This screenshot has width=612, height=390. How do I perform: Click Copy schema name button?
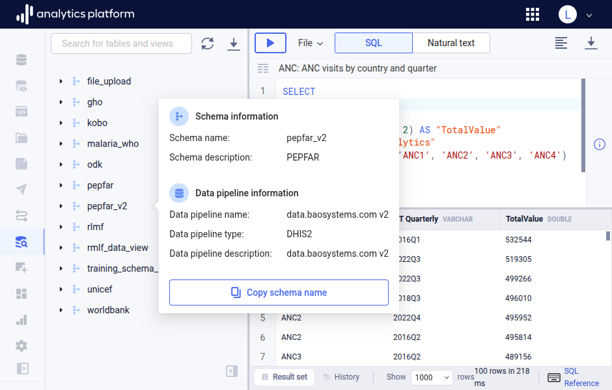279,292
